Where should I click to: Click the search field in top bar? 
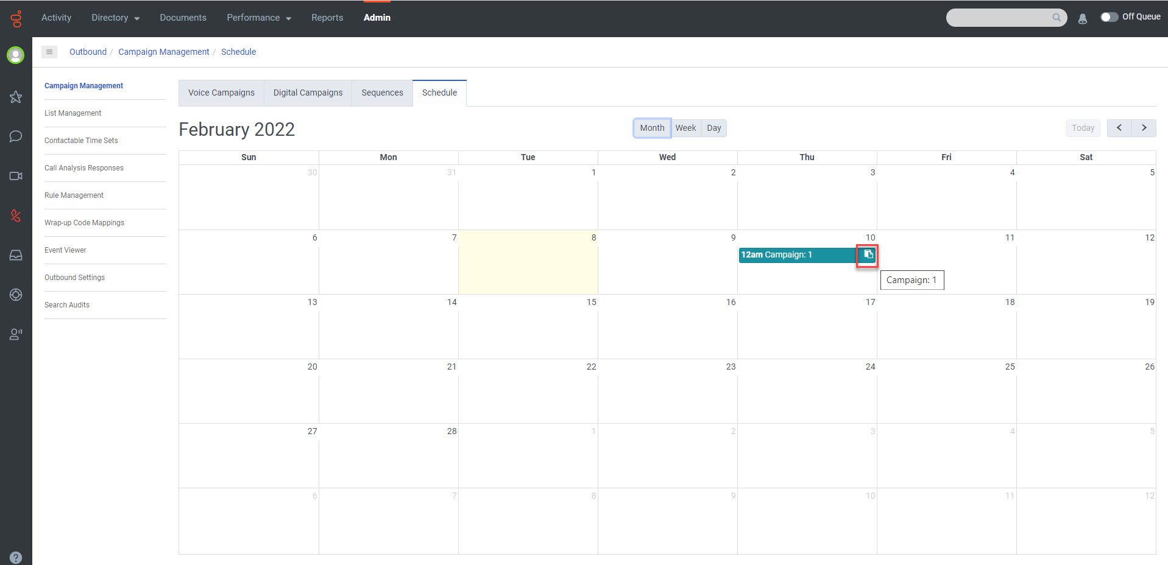(x=999, y=18)
